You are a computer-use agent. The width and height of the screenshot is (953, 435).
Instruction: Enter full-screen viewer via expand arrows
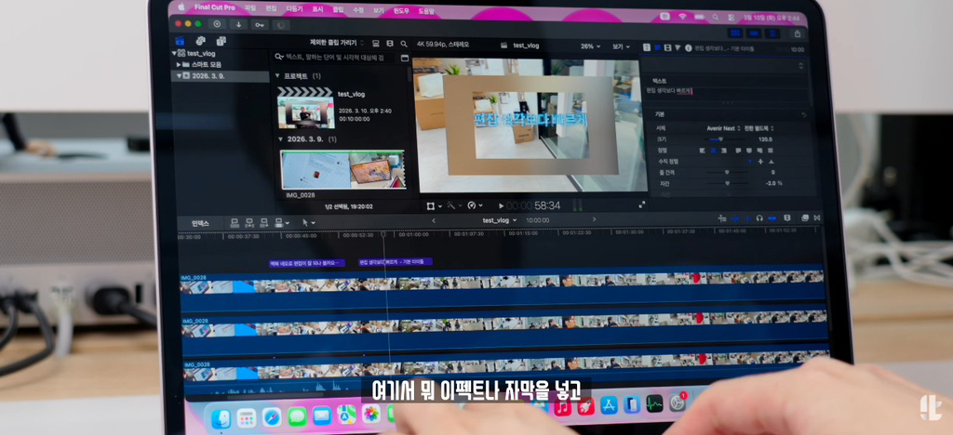[642, 205]
